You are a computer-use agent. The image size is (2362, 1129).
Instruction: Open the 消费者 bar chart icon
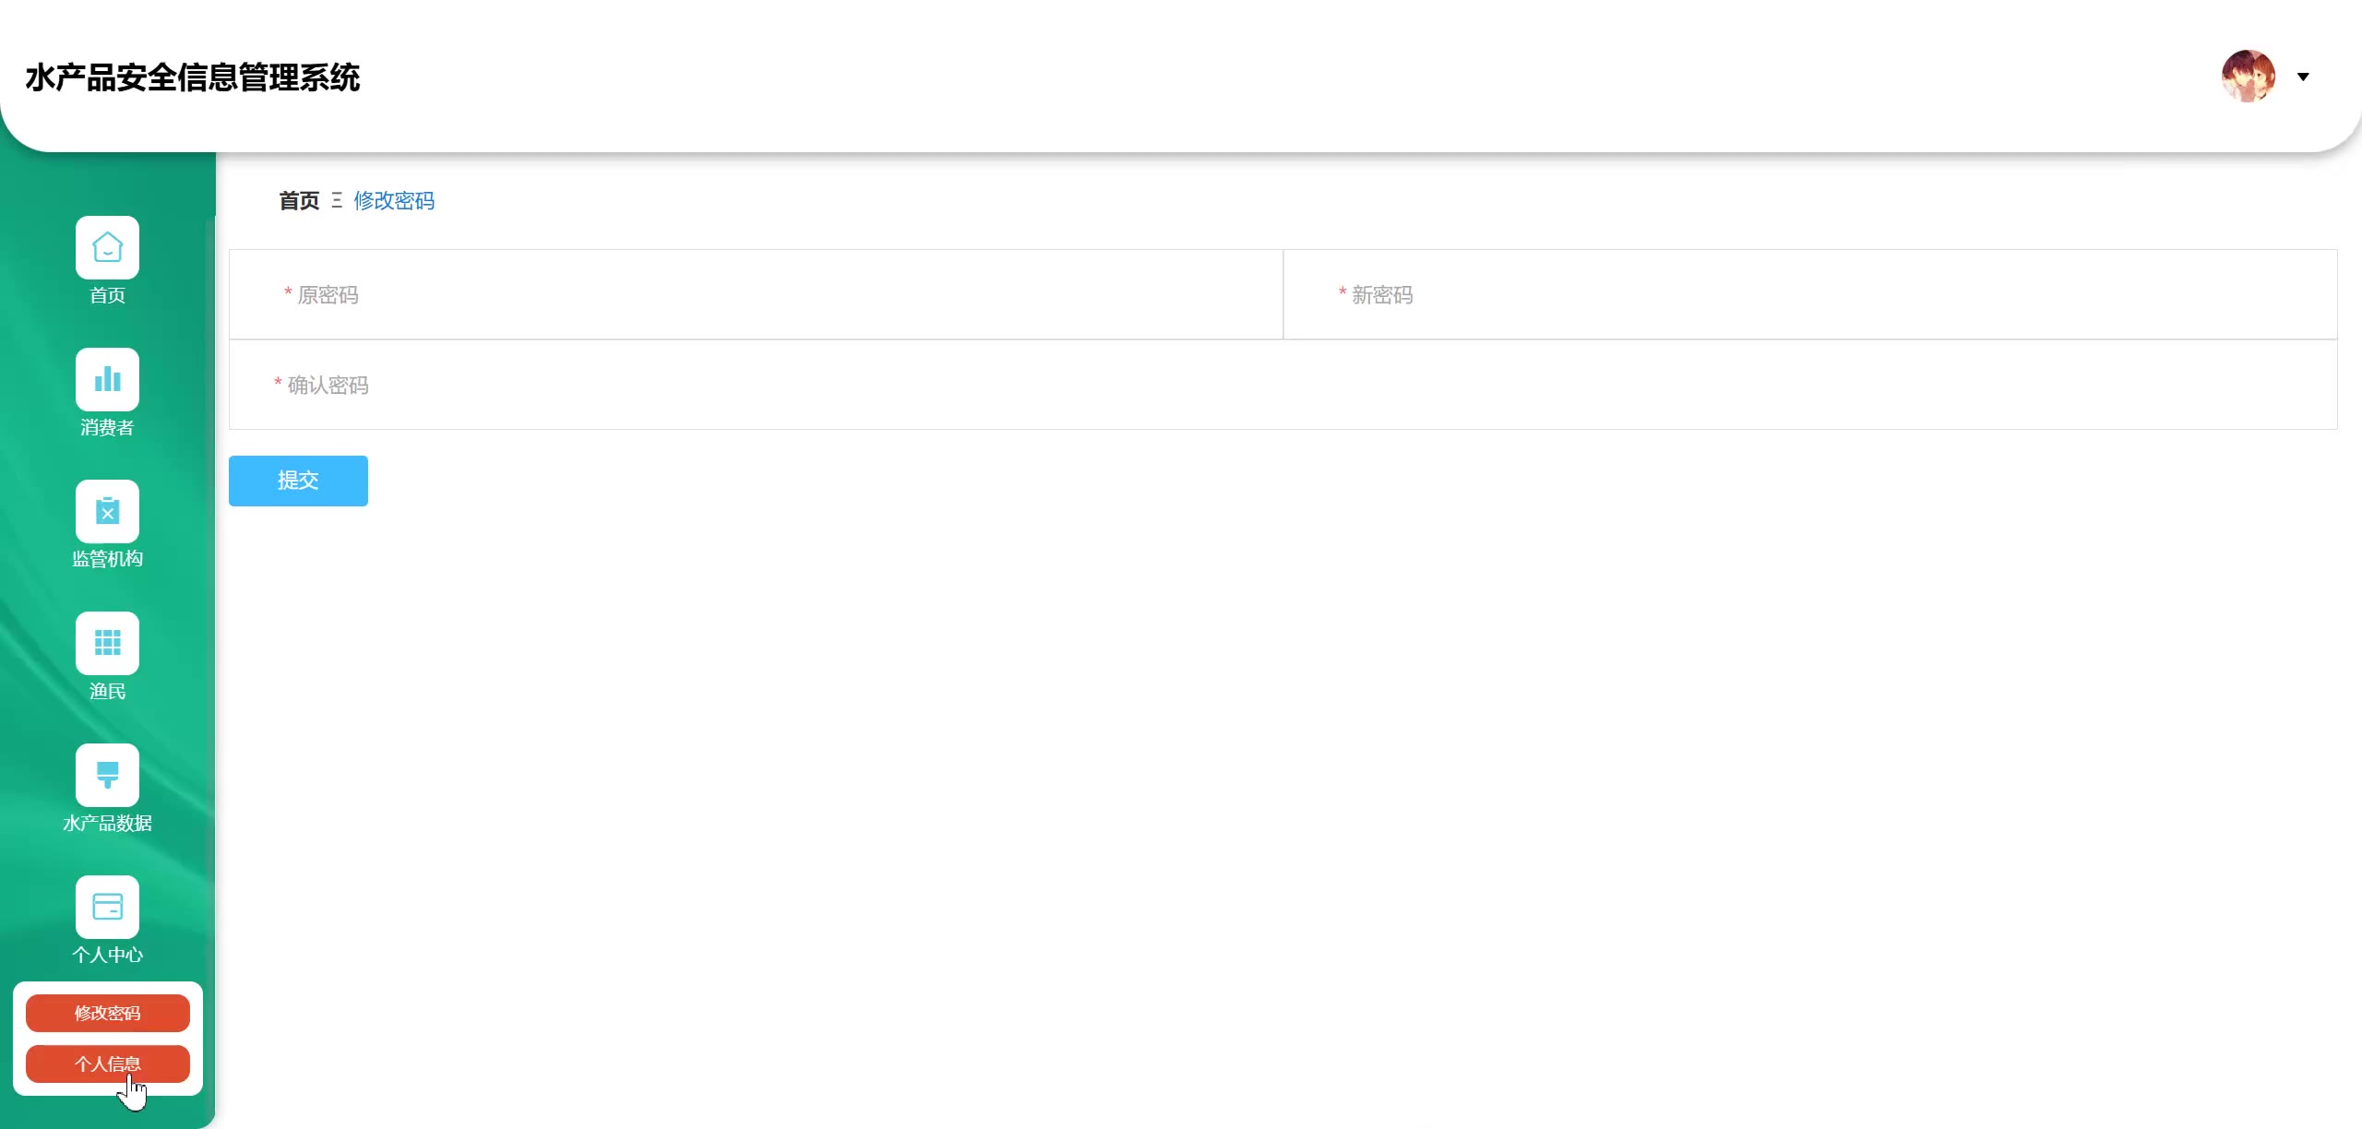[x=107, y=379]
